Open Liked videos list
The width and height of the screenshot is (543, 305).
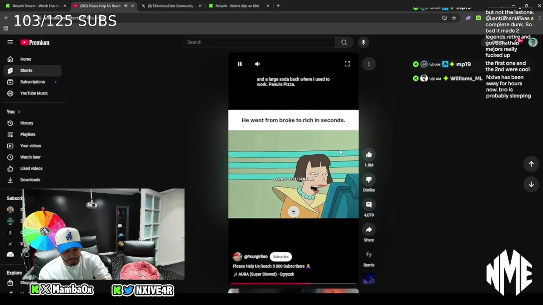pos(32,169)
